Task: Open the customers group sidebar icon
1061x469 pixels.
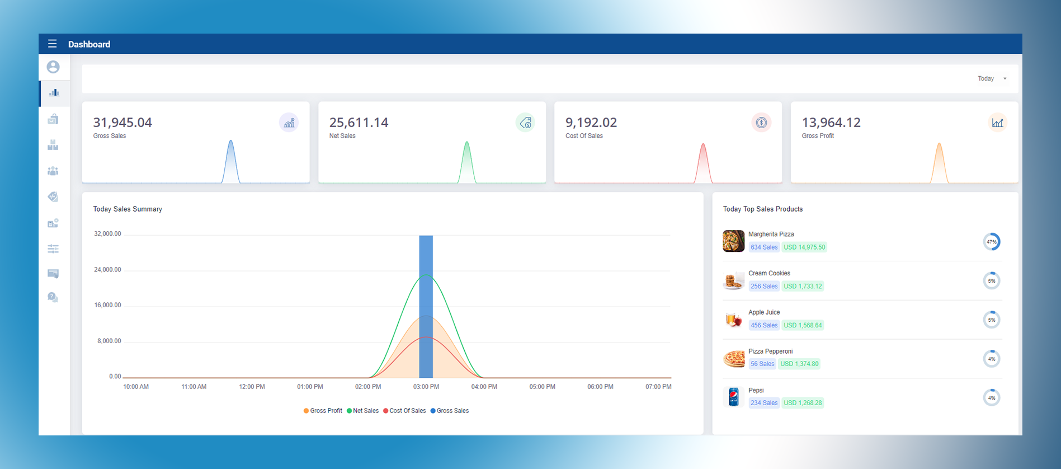Action: (x=53, y=171)
